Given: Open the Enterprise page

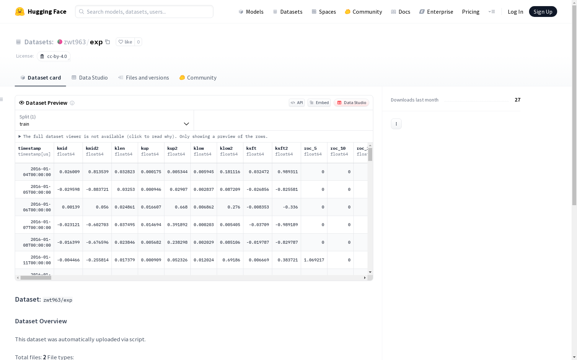Looking at the screenshot, I should coord(436,12).
